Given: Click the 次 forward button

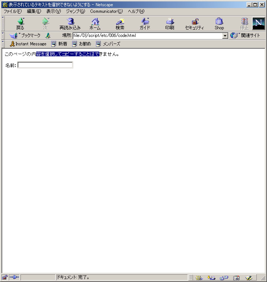Looking at the screenshot, I should click(x=45, y=24).
